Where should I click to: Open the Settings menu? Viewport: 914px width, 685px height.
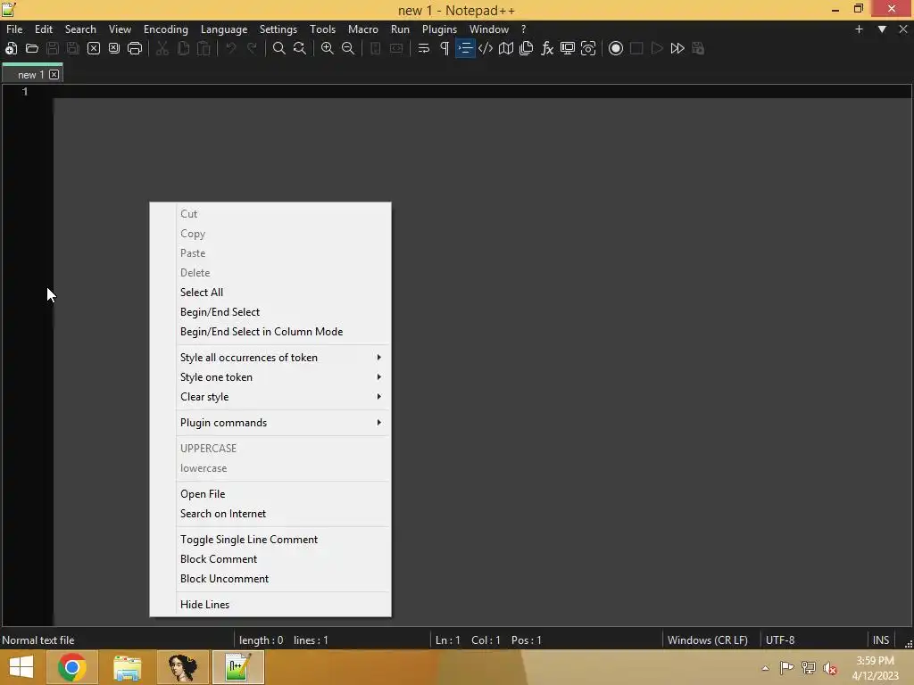point(278,29)
